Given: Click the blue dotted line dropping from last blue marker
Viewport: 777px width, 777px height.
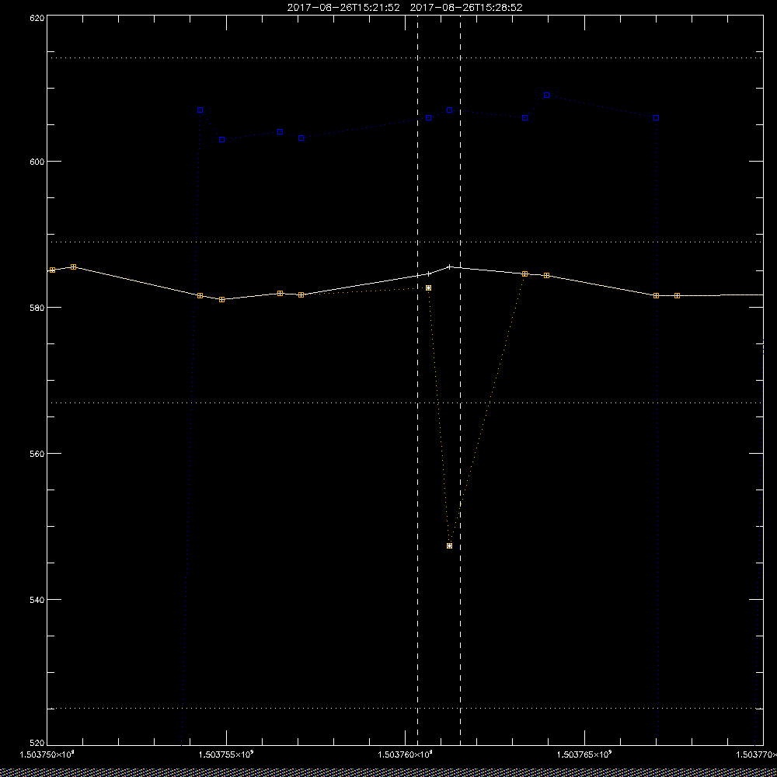Looking at the screenshot, I should 657,431.
